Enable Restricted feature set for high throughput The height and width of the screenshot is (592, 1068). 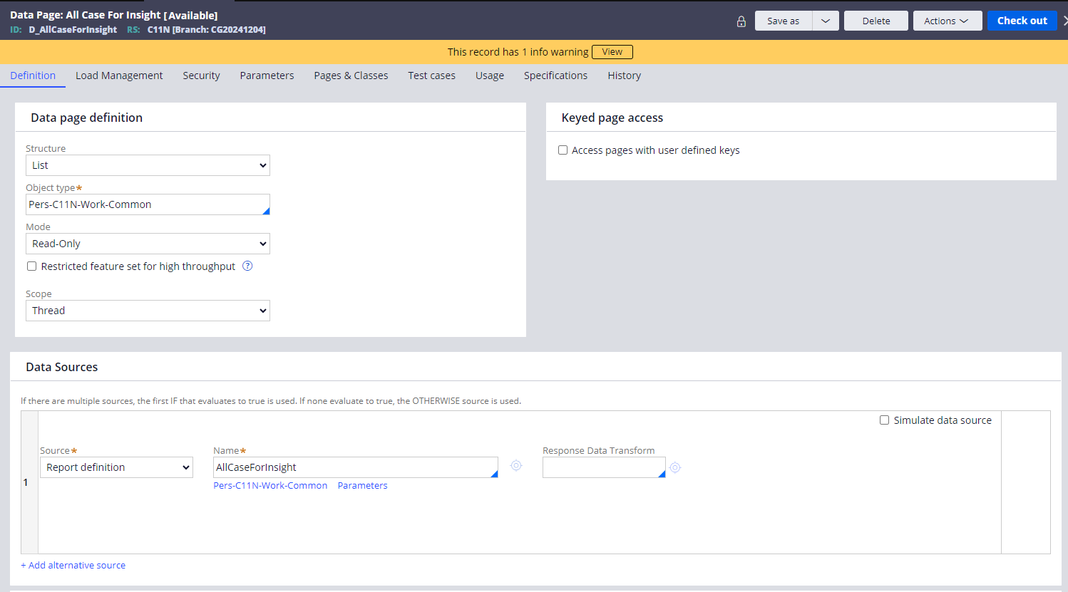point(32,266)
